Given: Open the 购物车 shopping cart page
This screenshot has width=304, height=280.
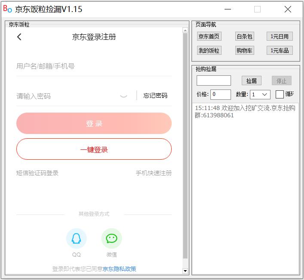Looking at the screenshot, I should click(x=244, y=51).
